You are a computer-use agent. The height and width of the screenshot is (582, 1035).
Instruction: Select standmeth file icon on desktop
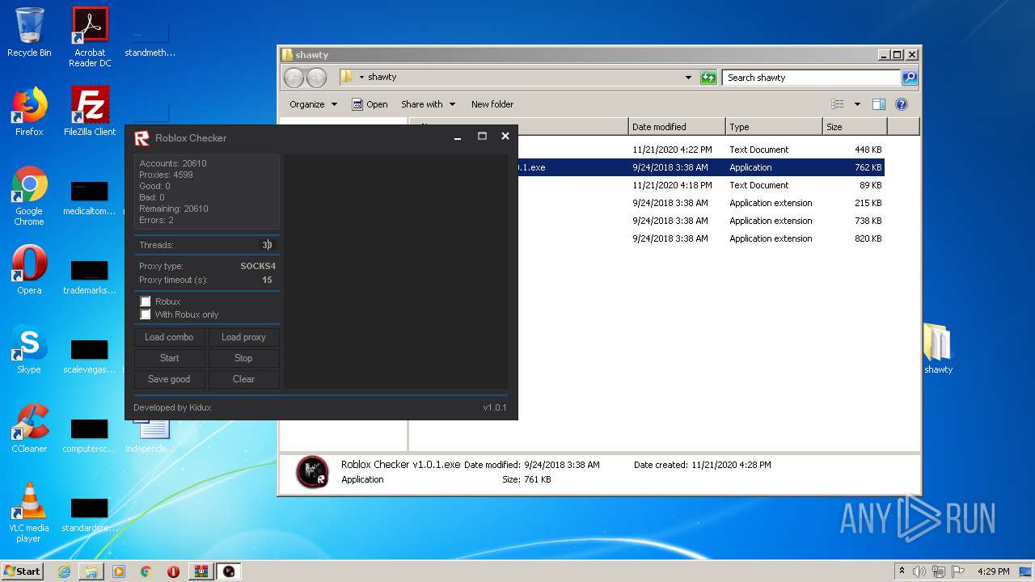[150, 37]
